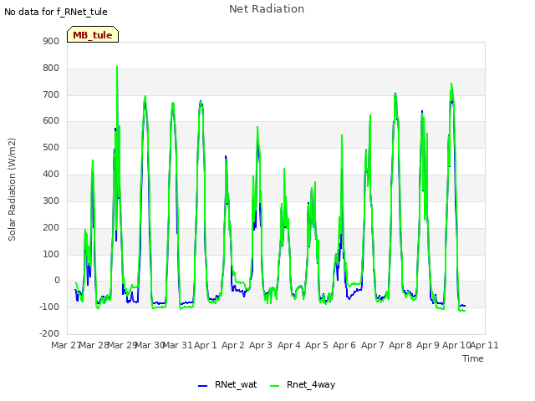Click the 100 y-axis tick label
Viewport: 535px width, 401px height.
click(x=51, y=254)
